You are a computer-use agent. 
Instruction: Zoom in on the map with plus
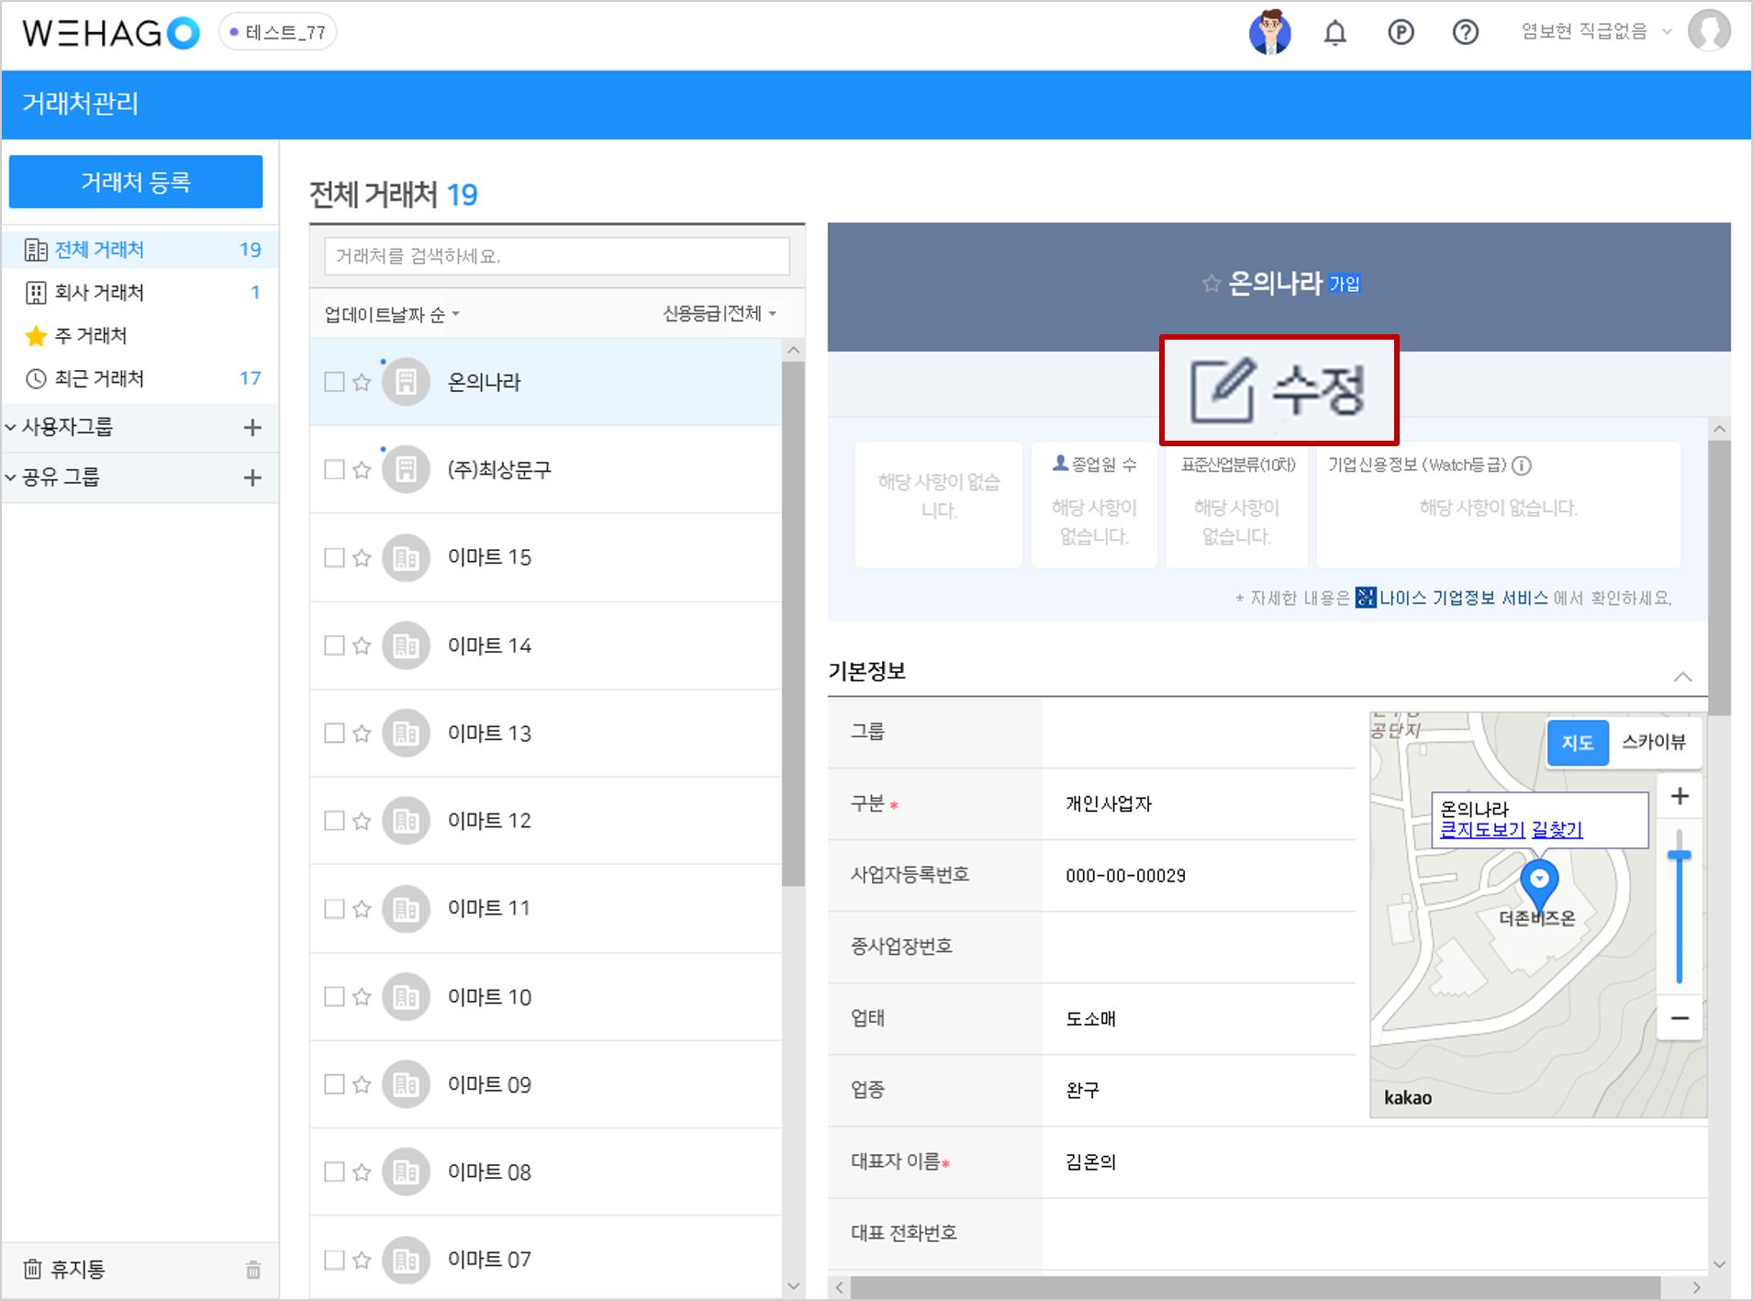click(x=1680, y=796)
